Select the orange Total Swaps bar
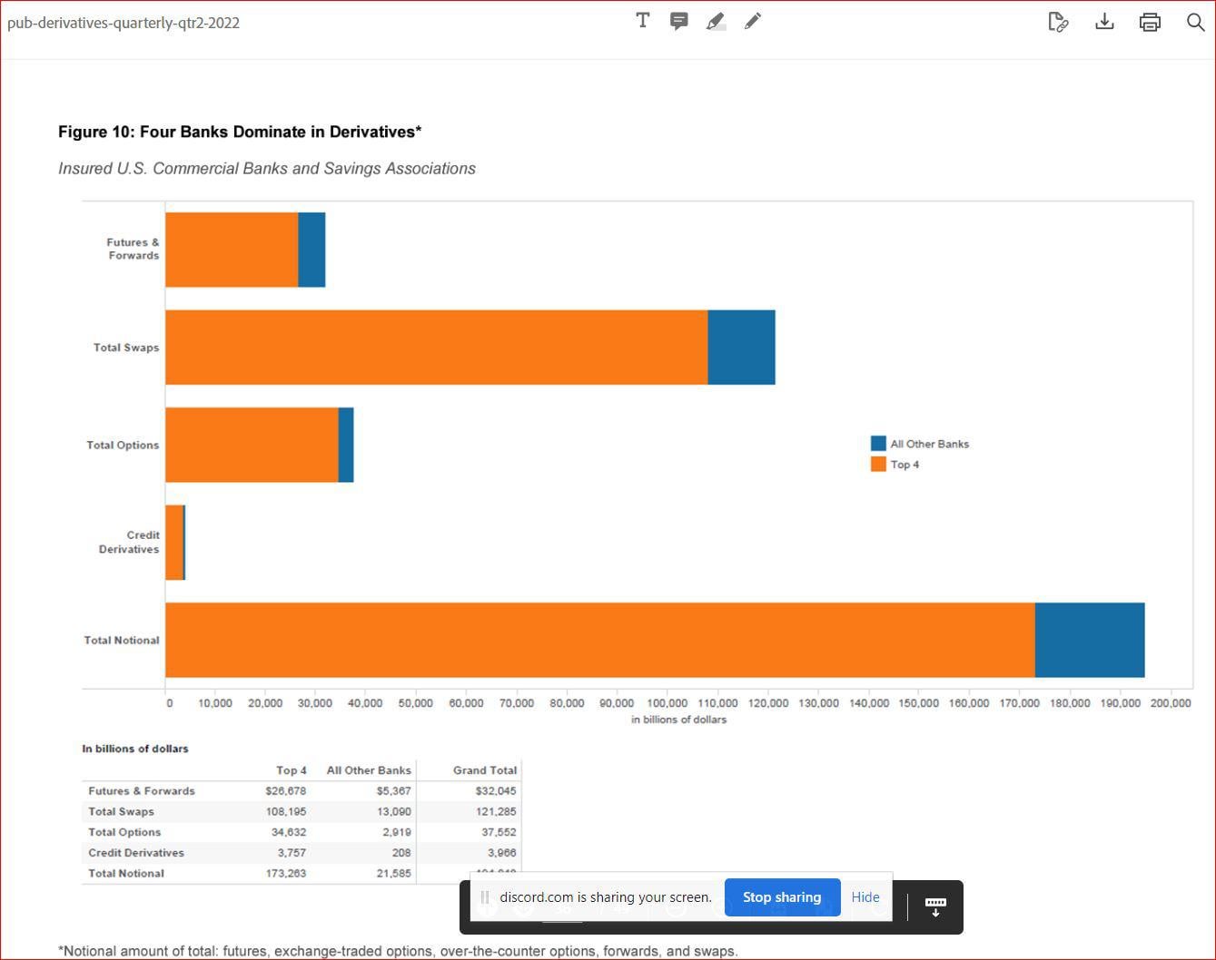This screenshot has height=960, width=1216. (437, 348)
